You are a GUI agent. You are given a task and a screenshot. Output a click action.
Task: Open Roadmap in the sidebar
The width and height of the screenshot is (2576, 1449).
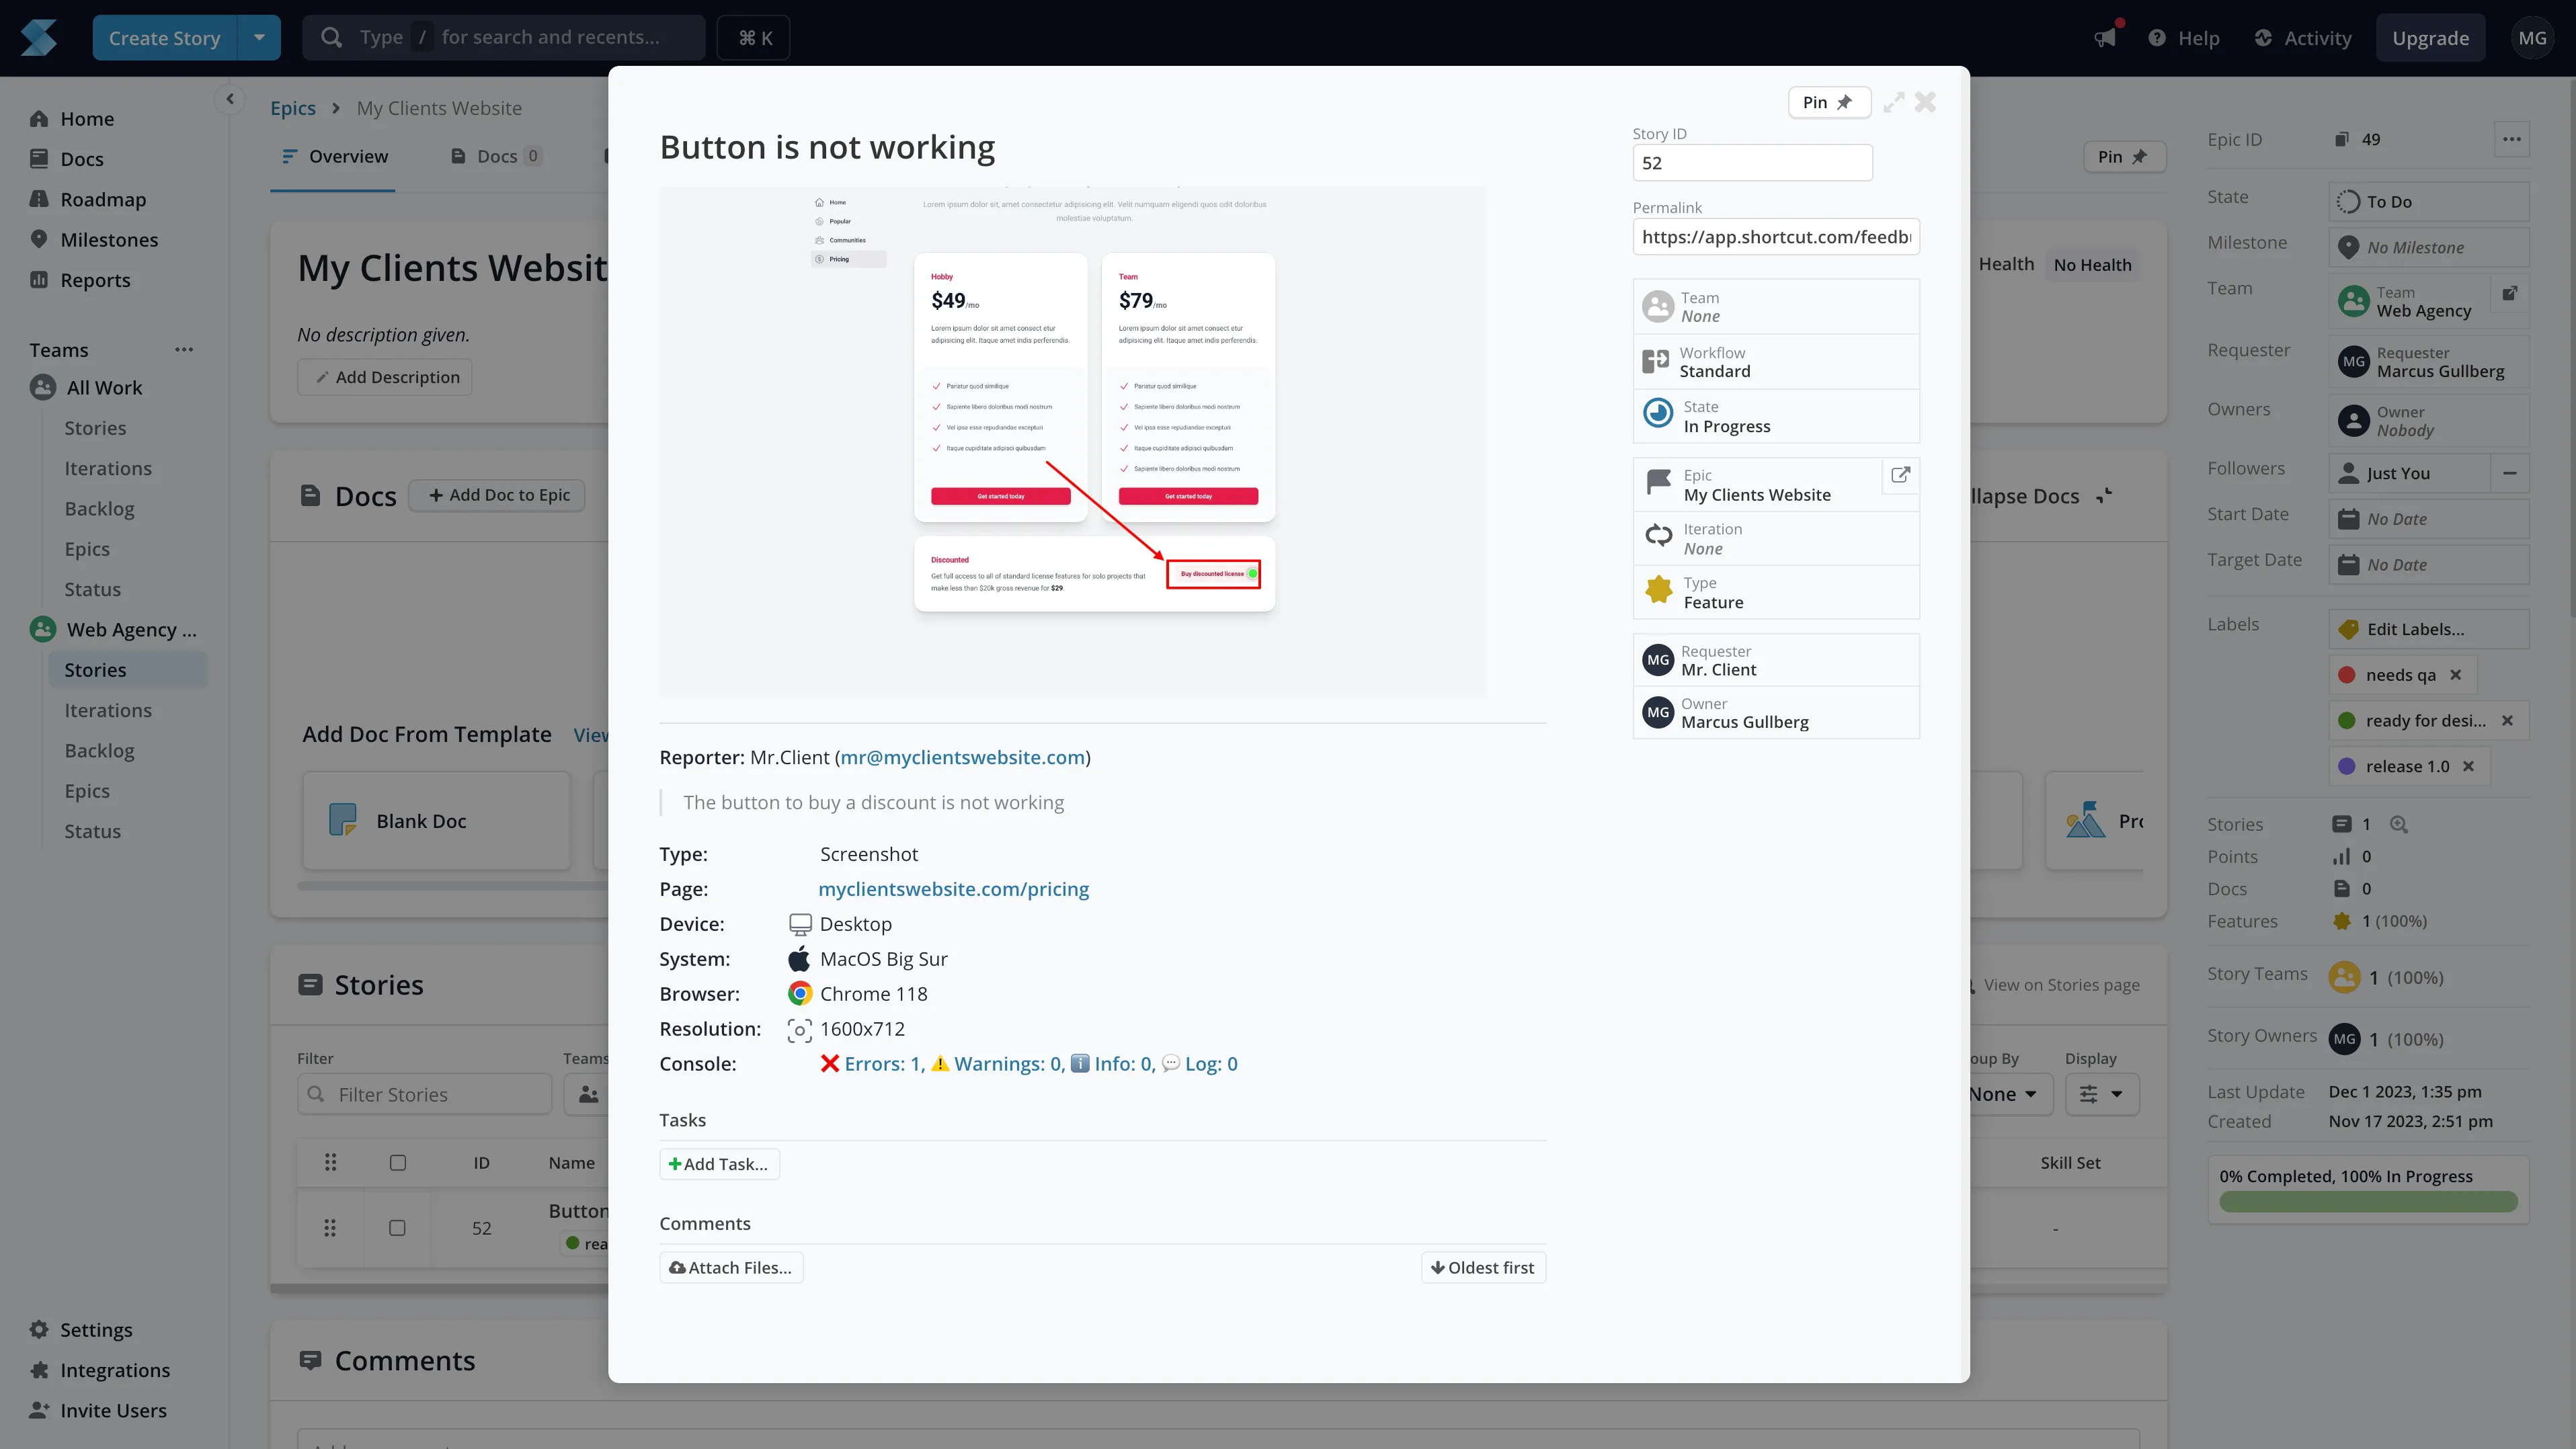click(102, 199)
